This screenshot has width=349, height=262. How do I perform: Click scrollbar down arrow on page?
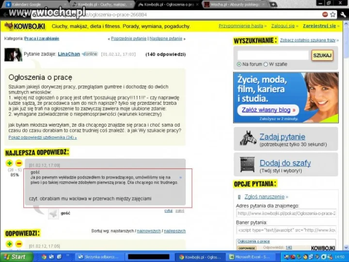346,247
